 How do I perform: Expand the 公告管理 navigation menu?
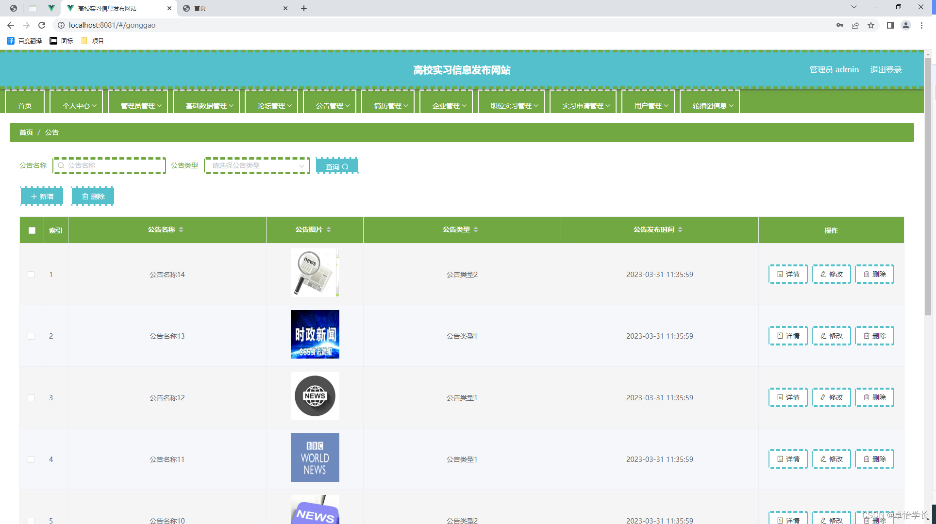[333, 105]
